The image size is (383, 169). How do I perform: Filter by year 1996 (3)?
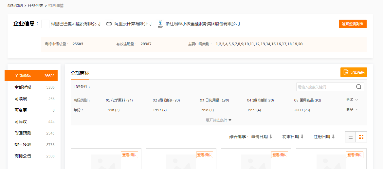pos(113,110)
